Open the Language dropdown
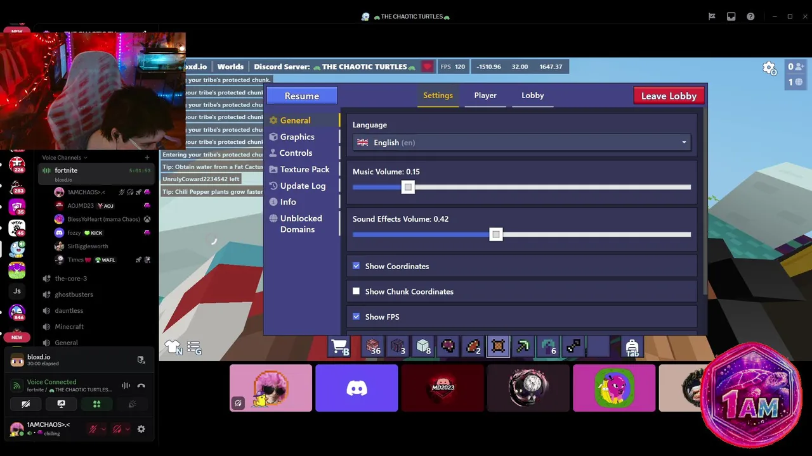This screenshot has width=812, height=456. click(521, 142)
